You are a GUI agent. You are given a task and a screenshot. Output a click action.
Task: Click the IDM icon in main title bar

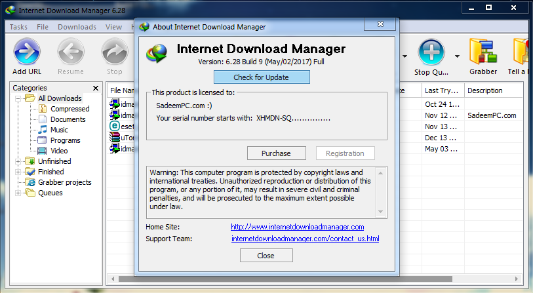(x=10, y=10)
